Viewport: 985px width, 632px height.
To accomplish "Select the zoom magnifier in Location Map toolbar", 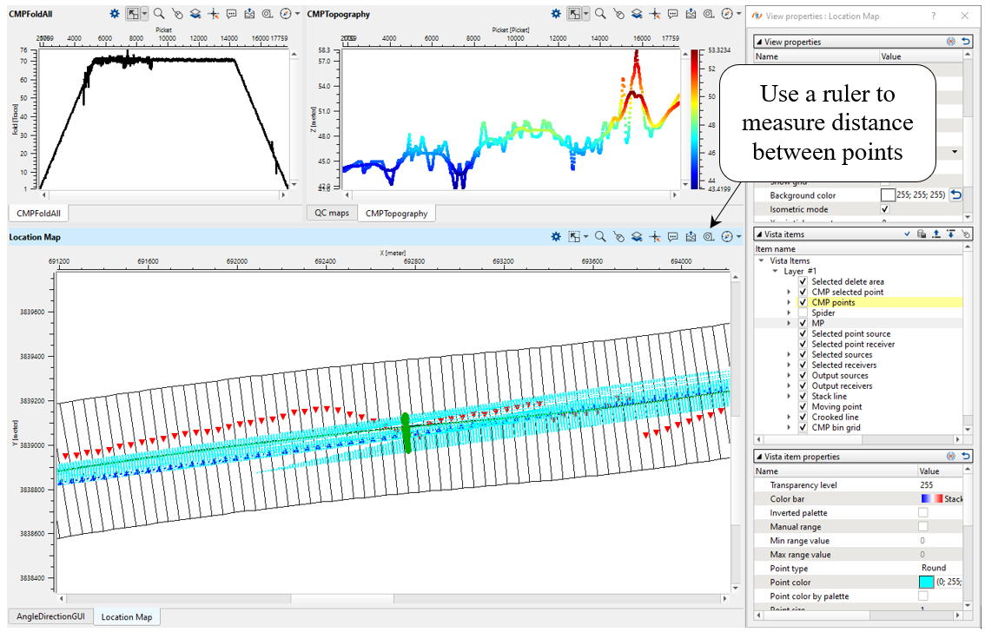I will [599, 237].
